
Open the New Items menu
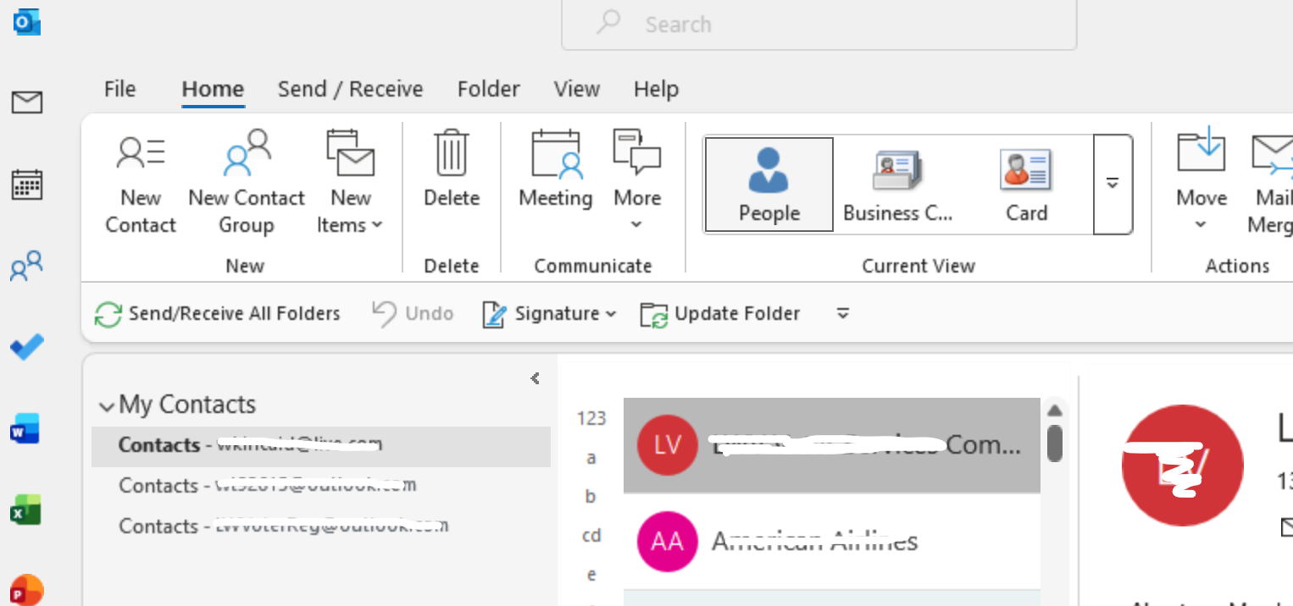click(x=351, y=183)
